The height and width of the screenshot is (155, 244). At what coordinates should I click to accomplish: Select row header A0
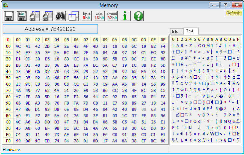(8, 110)
